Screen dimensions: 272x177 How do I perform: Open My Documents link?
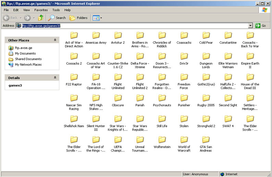click(22, 53)
